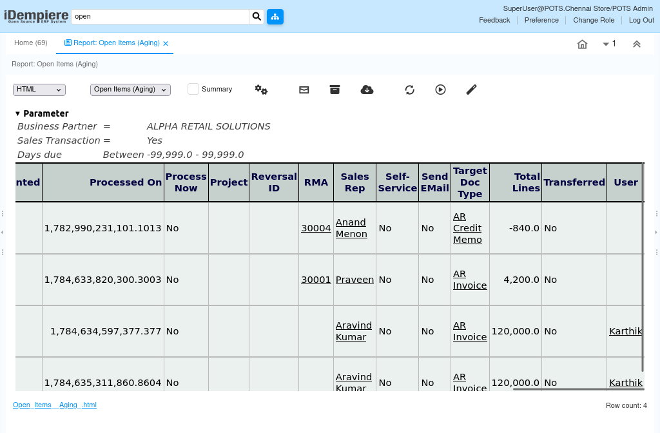Click the Send EMail column header
This screenshot has height=433, width=660.
435,182
